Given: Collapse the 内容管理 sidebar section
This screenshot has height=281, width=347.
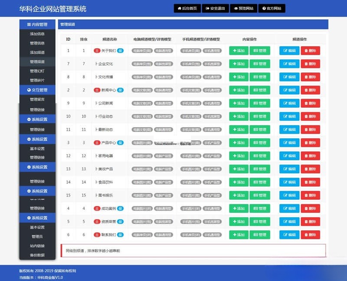Looking at the screenshot, I should coord(37,25).
